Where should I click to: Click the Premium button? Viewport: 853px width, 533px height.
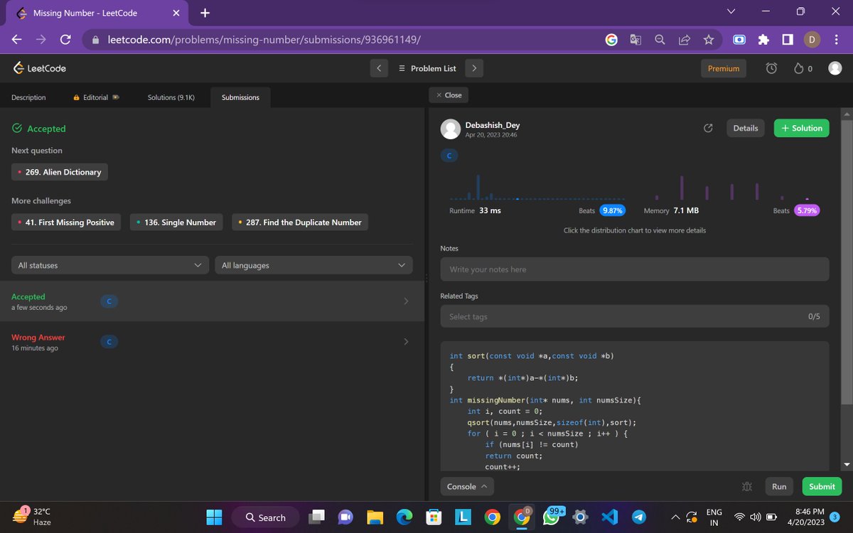coord(724,68)
